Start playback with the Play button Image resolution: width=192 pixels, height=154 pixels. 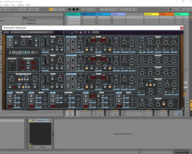coord(70,10)
